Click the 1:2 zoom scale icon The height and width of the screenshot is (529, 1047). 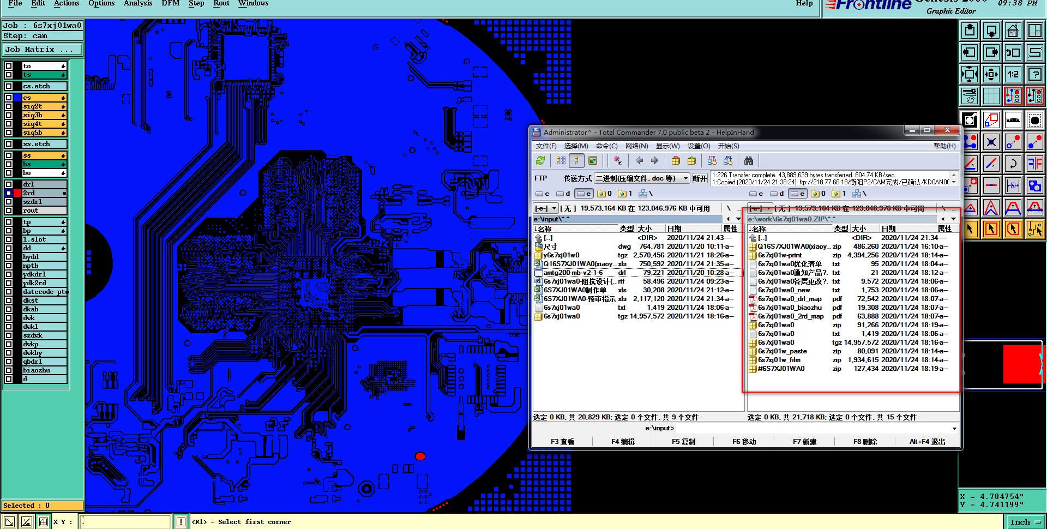pyautogui.click(x=1013, y=75)
